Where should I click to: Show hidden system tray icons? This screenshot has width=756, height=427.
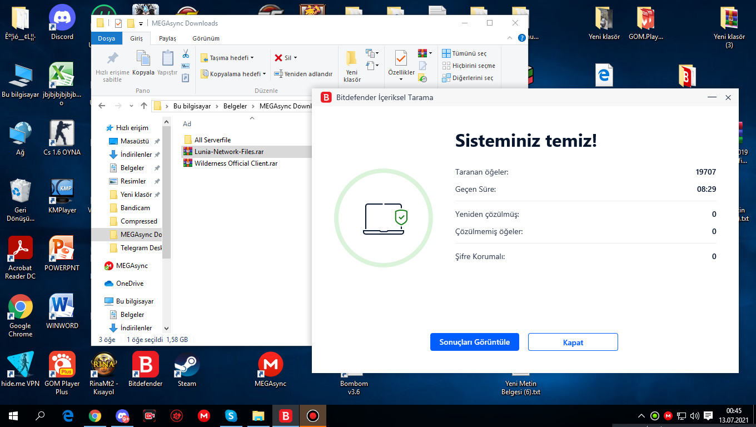click(x=641, y=416)
